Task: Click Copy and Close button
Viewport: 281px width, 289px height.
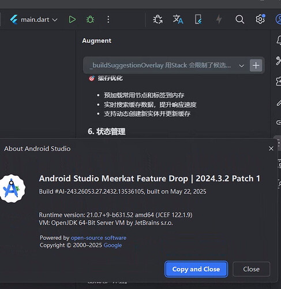Action: 196,269
